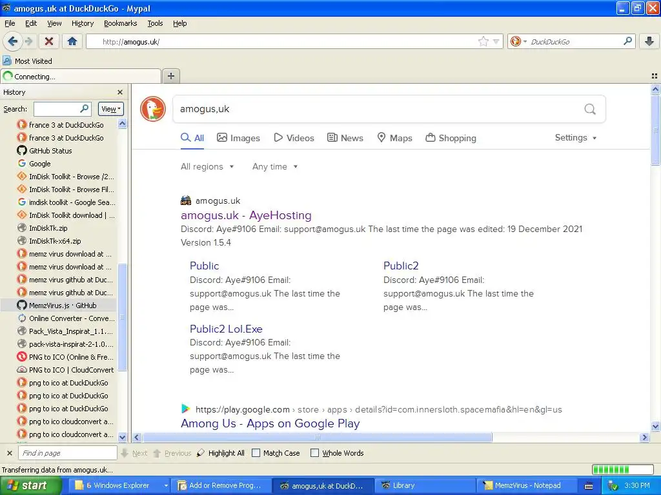Switch to the Shopping results tab
The width and height of the screenshot is (661, 495).
point(451,138)
